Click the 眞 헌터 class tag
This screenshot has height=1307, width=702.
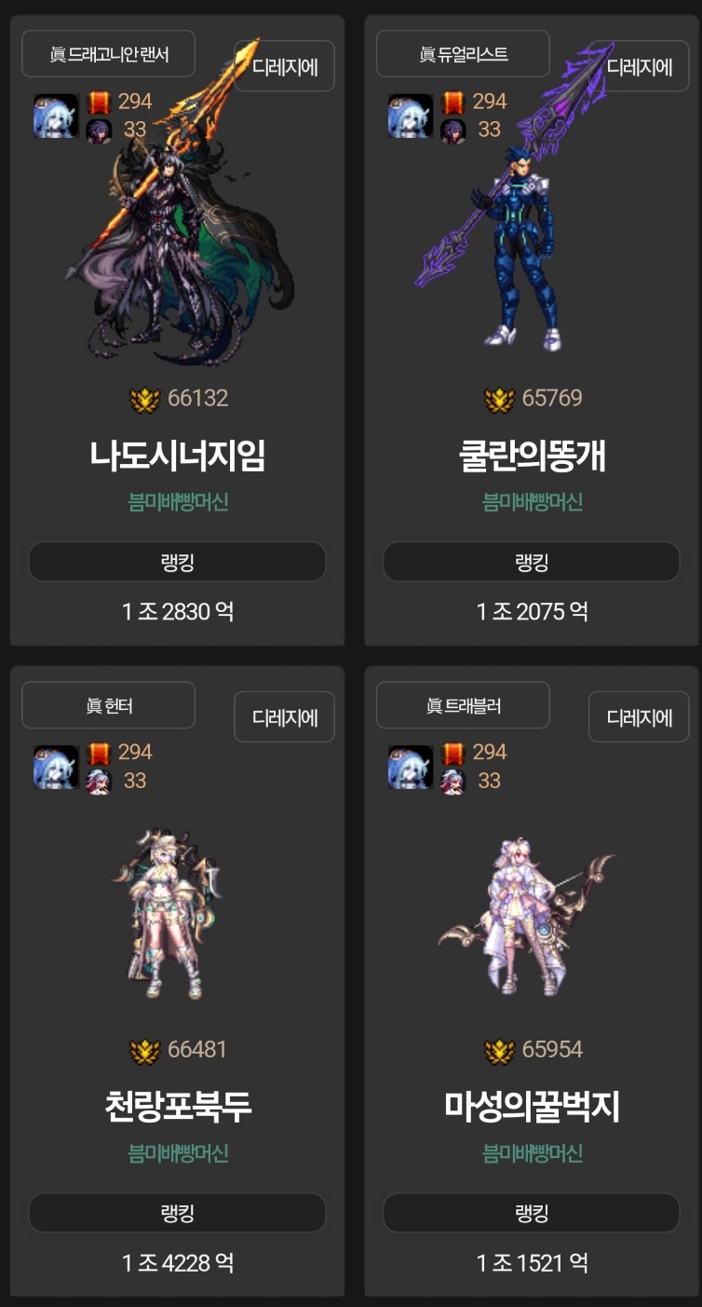(109, 705)
